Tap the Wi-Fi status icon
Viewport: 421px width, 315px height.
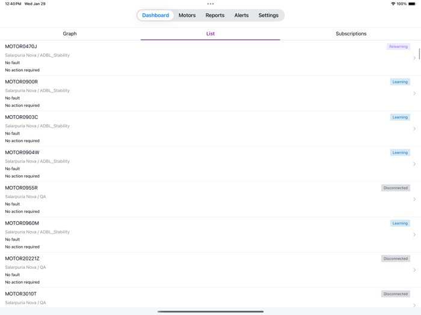pos(393,4)
